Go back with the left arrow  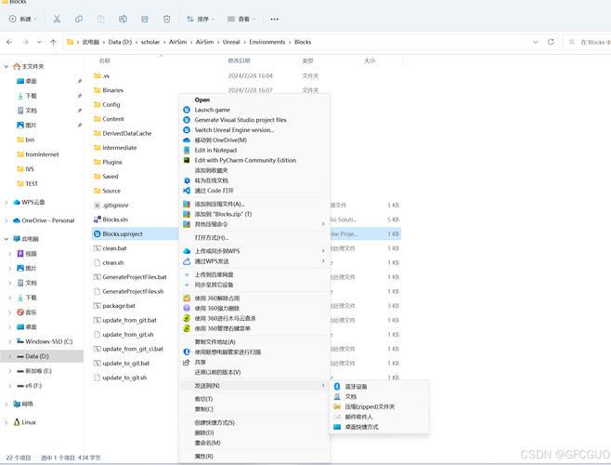tap(9, 42)
